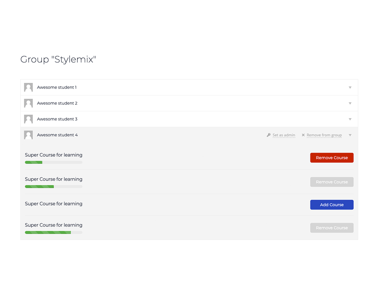Expand Awesome student 2 row arrow
383x301 pixels.
pyautogui.click(x=350, y=104)
